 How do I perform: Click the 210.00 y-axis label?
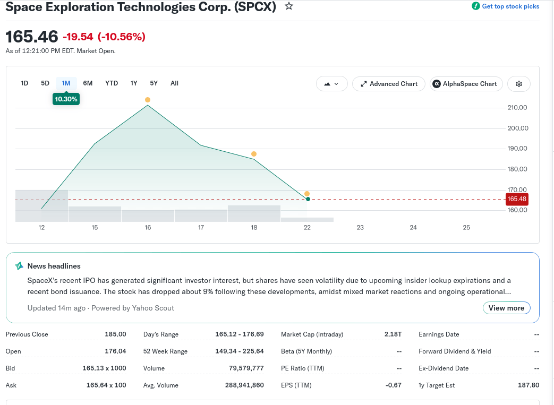(517, 107)
